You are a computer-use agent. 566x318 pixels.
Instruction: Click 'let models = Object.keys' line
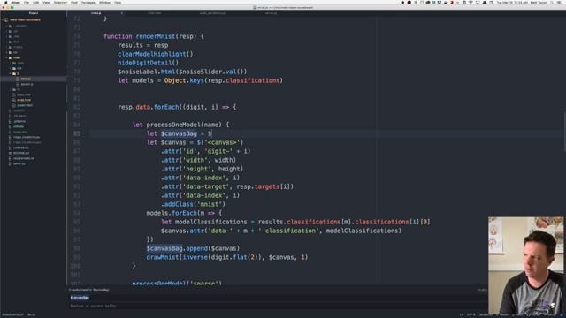201,80
